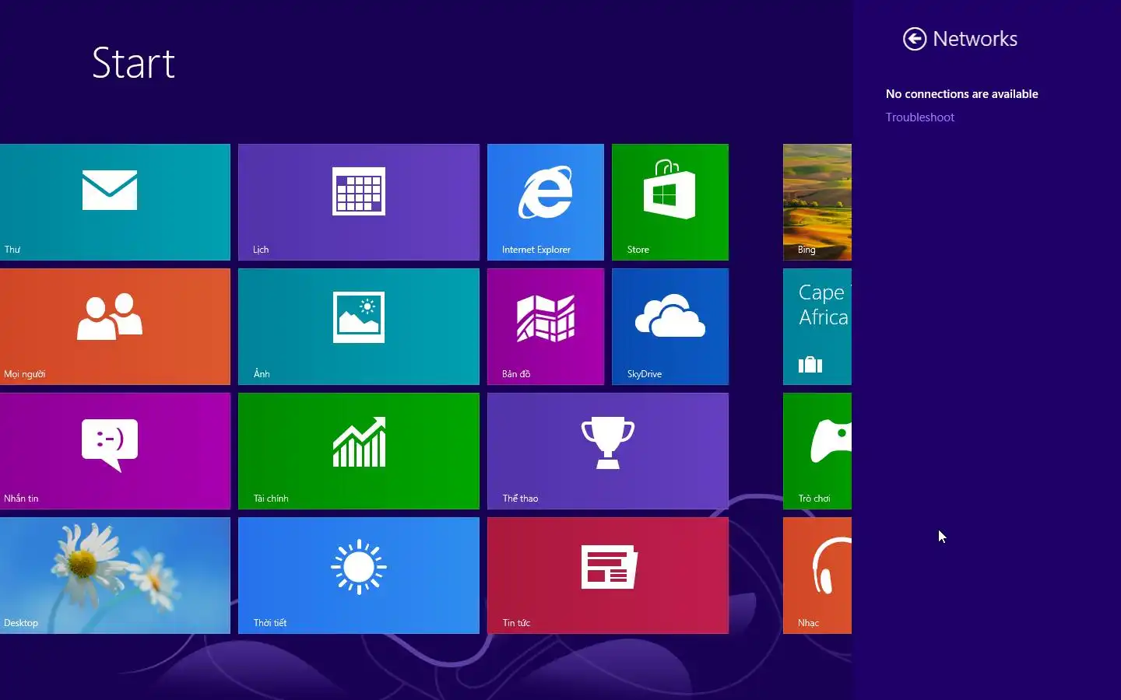Click the Troubleshoot link

pyautogui.click(x=919, y=117)
